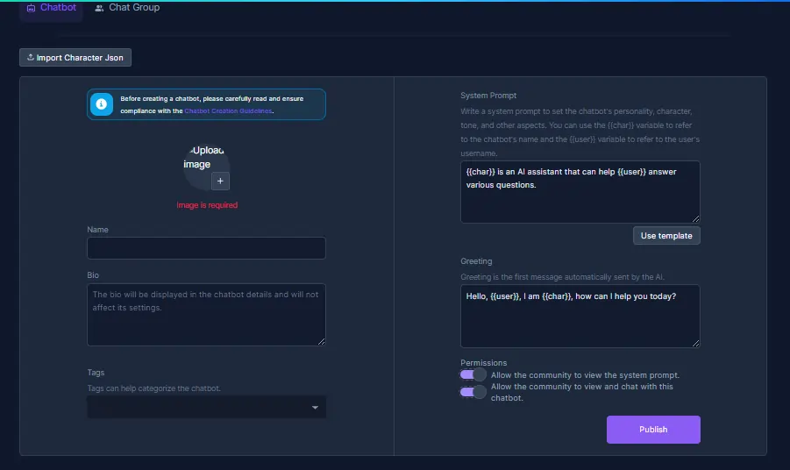Toggle community view of system prompt
Image resolution: width=790 pixels, height=470 pixels.
tap(473, 374)
